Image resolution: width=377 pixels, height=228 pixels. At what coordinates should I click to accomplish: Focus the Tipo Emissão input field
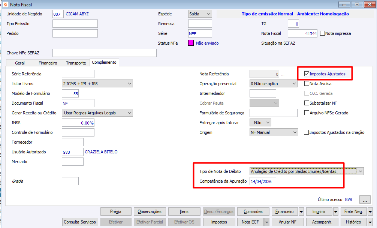75,24
